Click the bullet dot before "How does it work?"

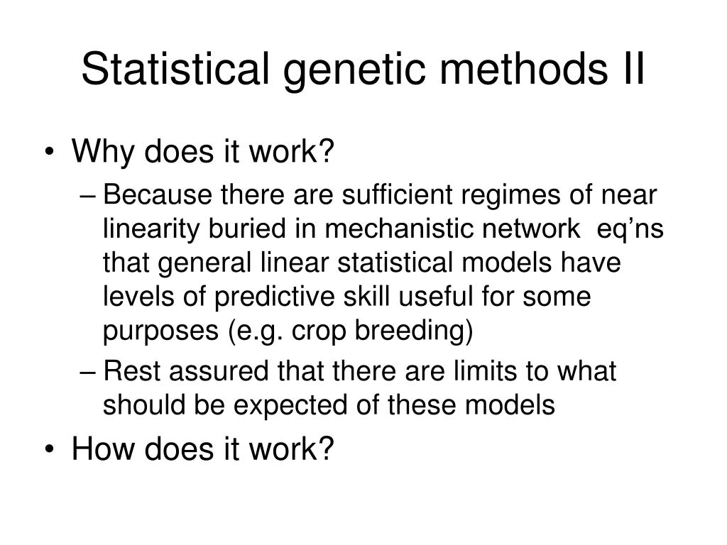pos(50,450)
